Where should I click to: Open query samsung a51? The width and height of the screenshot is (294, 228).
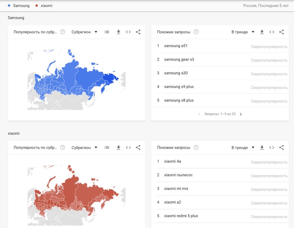coord(176,46)
